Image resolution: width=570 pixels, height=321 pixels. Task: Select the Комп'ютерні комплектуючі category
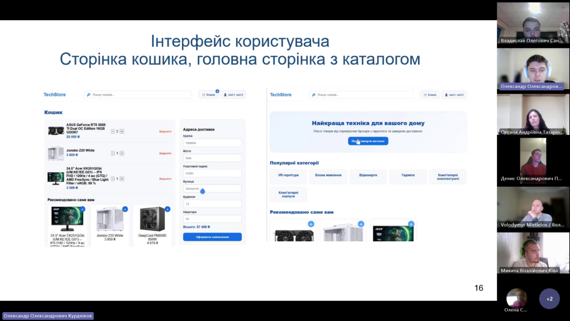448,177
